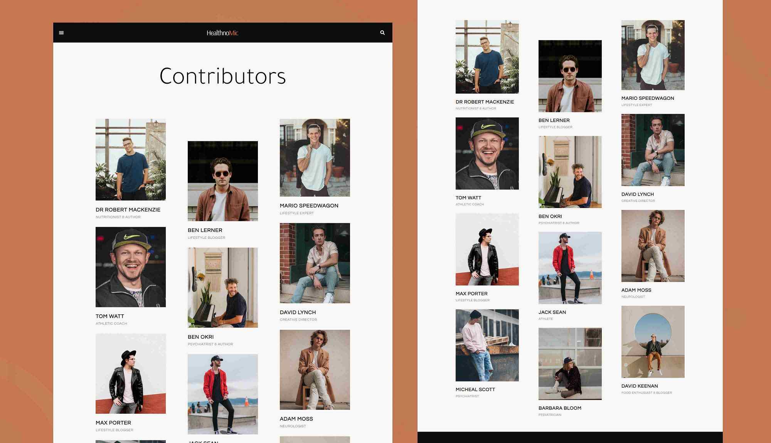
Task: Open Dr Robert Mackenzie's contributor profile
Action: 128,210
